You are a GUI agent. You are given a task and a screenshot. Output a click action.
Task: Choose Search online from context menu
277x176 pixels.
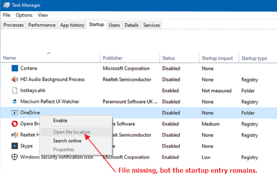(67, 141)
